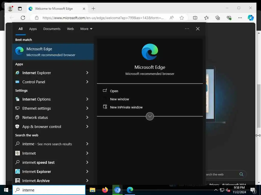Switch to Web search tab
The width and height of the screenshot is (261, 195).
(x=70, y=29)
